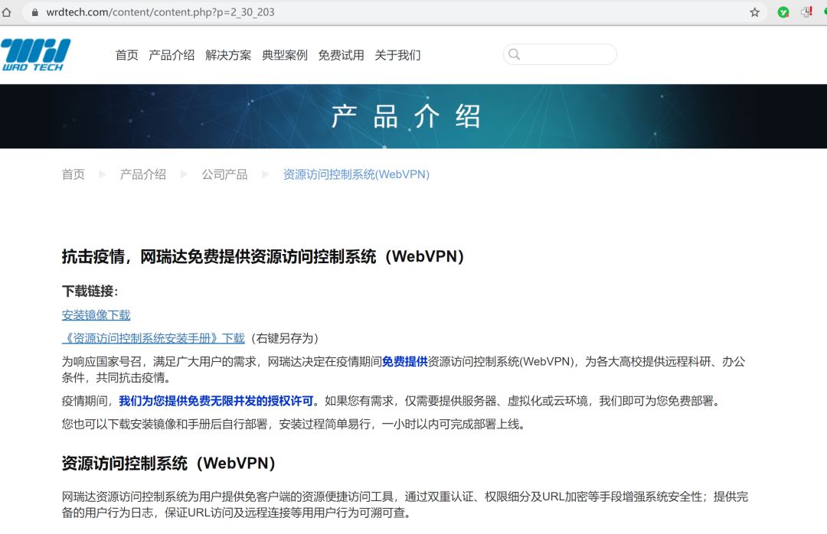This screenshot has width=827, height=534.
Task: Click the WRD TECH logo
Action: [x=35, y=55]
